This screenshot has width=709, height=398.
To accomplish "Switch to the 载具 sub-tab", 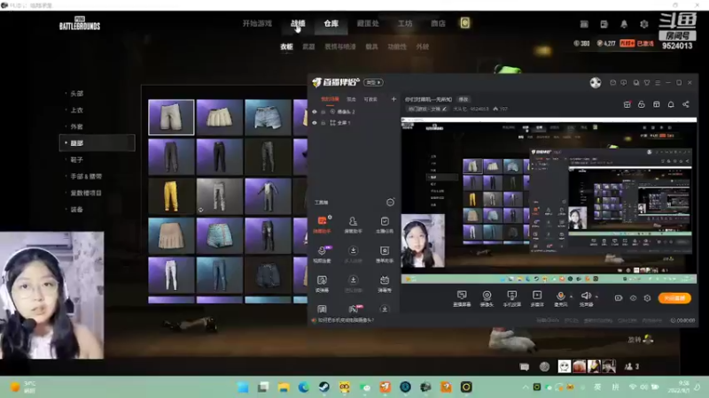I will coord(371,47).
